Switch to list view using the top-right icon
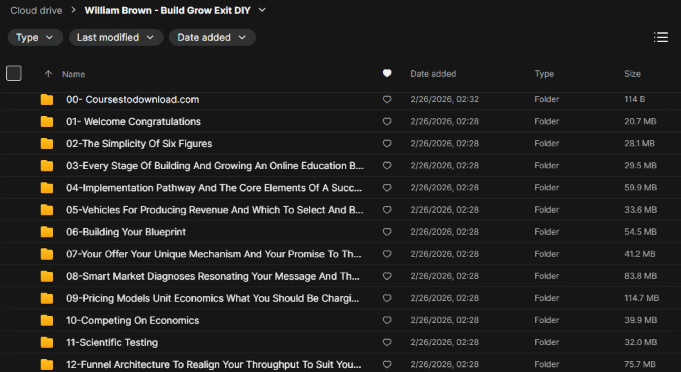Screen dimensions: 681x372 click(661, 37)
